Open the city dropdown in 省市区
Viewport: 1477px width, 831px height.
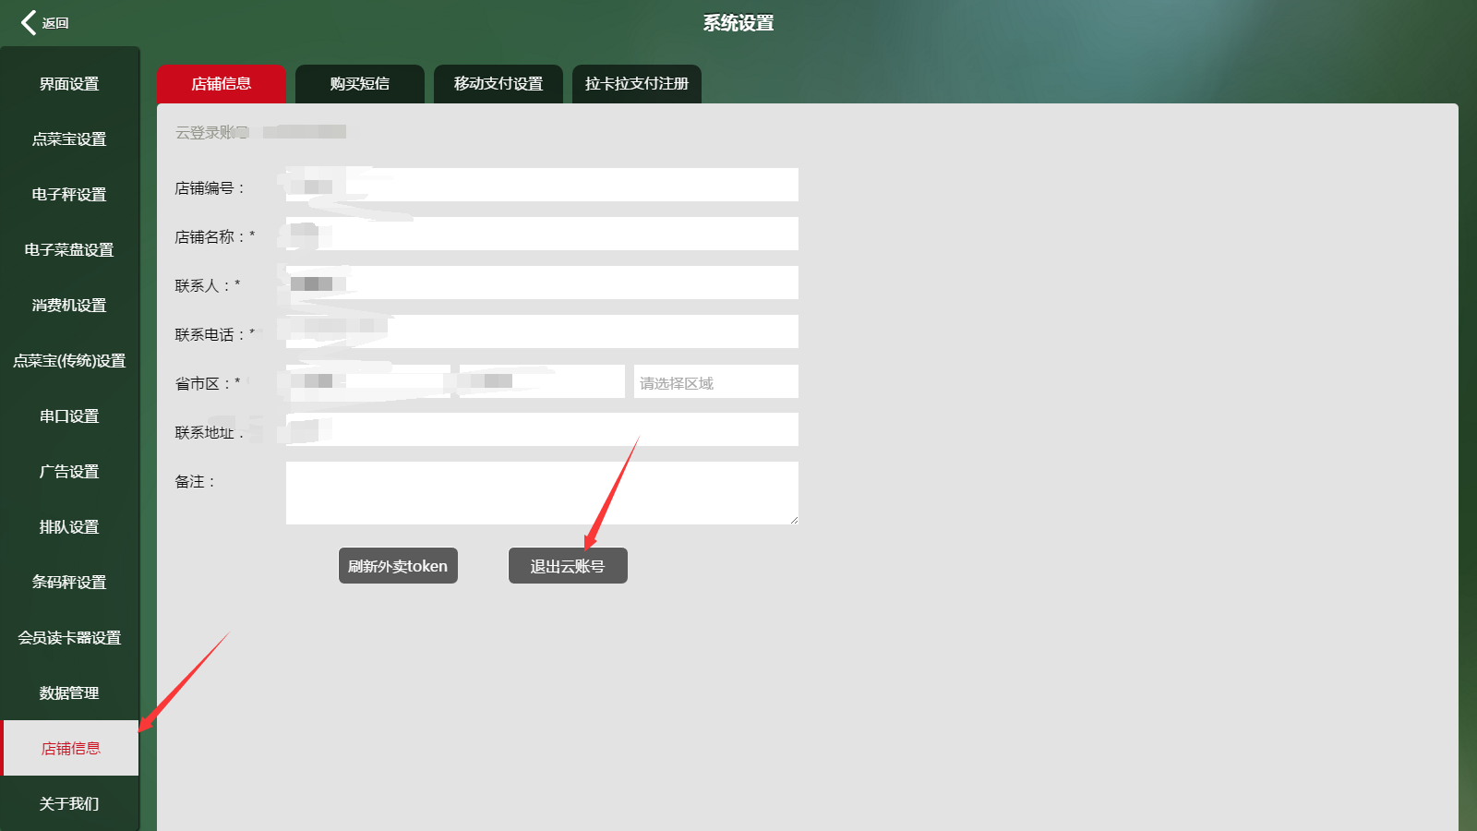tap(542, 381)
